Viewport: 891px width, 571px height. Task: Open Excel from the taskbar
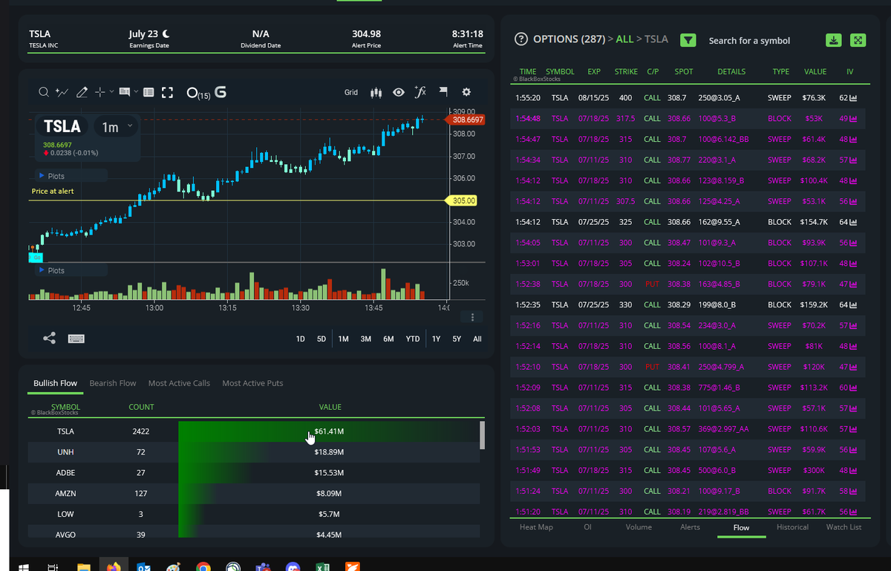coord(323,567)
